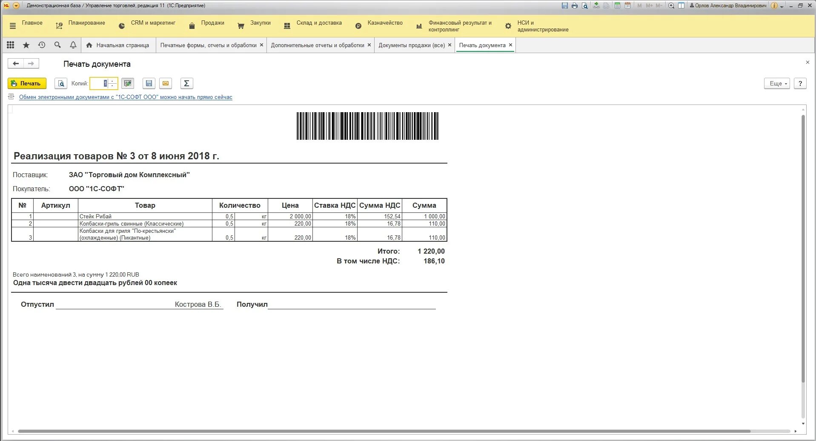Click the horizontal scrollbar at bottom

[x=384, y=431]
